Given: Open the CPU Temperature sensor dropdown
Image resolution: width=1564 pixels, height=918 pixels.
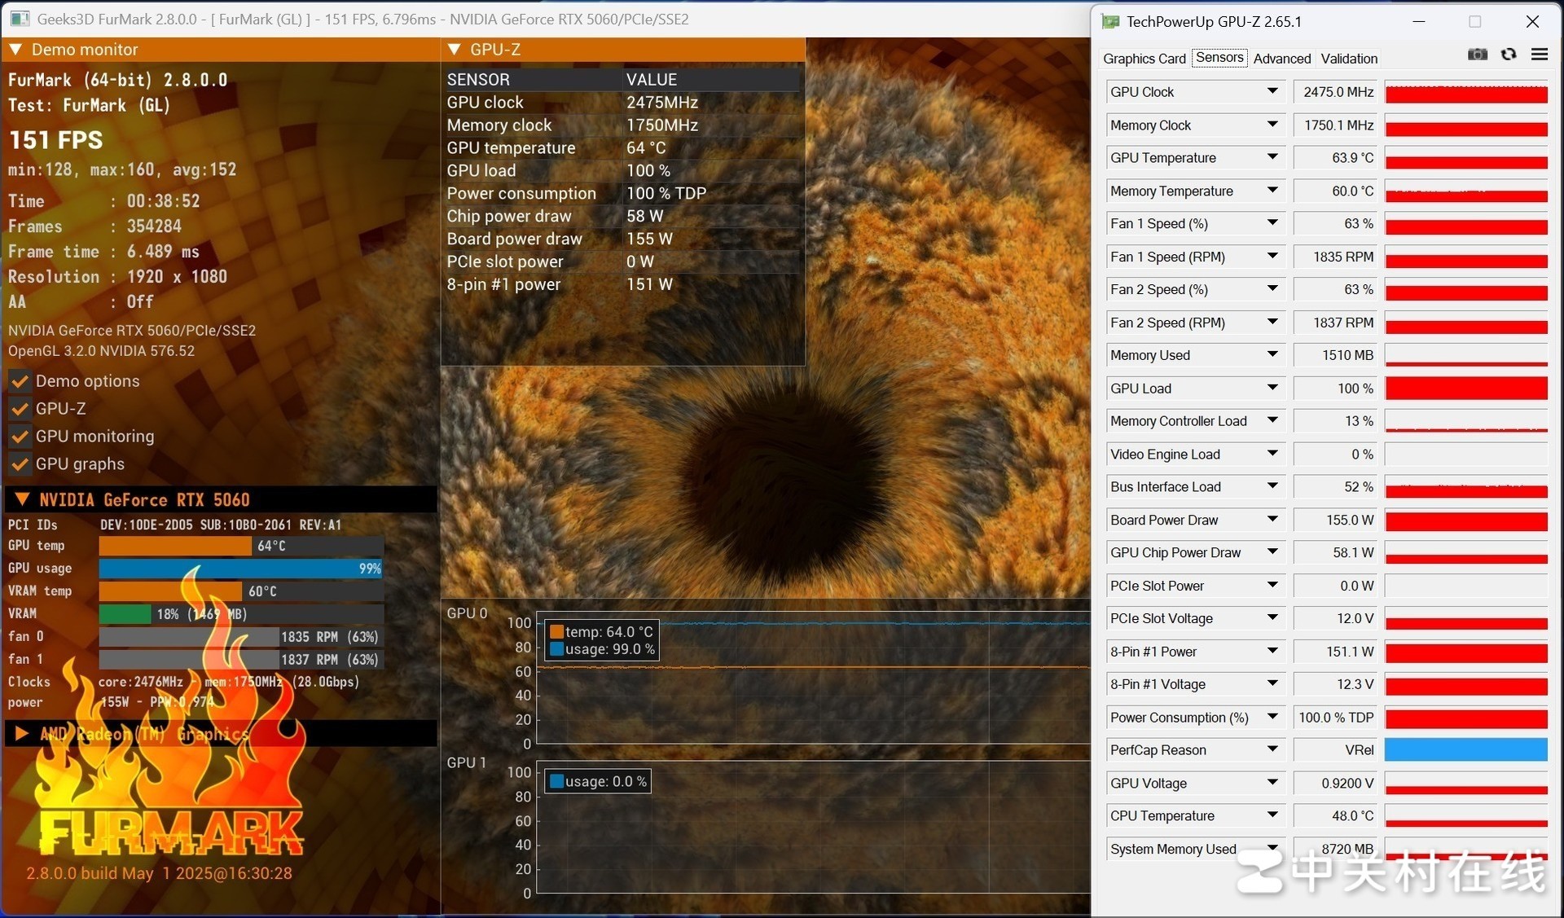Looking at the screenshot, I should point(1272,815).
